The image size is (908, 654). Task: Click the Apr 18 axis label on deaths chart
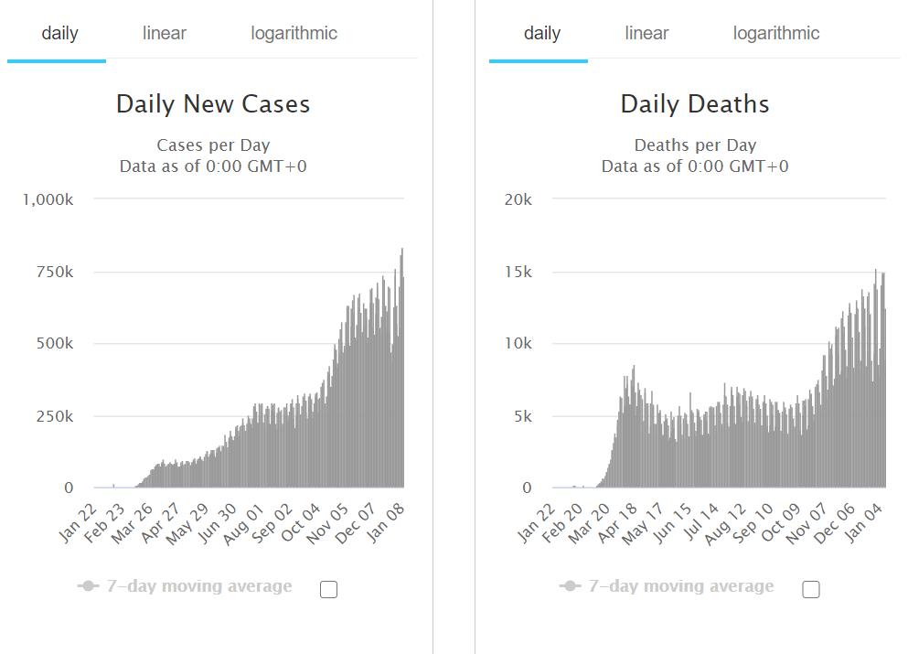[618, 522]
